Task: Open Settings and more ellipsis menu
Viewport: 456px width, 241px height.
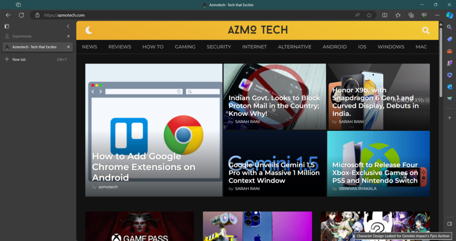Action: [437, 15]
